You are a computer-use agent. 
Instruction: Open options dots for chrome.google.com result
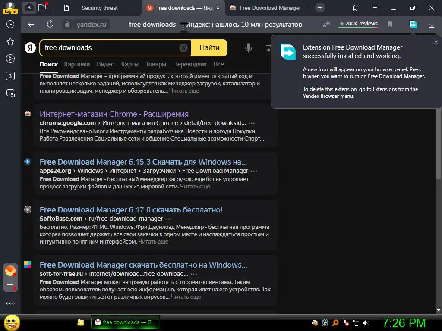point(252,123)
